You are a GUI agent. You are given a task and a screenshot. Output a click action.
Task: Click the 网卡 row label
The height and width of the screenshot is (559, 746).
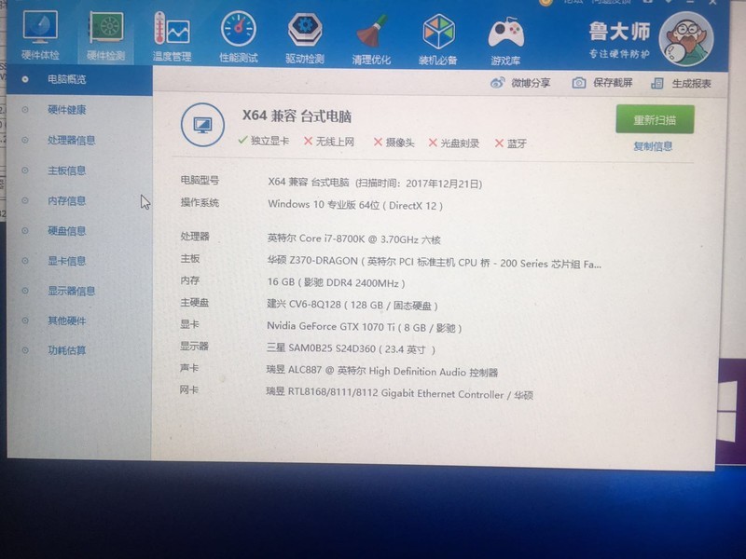click(189, 389)
